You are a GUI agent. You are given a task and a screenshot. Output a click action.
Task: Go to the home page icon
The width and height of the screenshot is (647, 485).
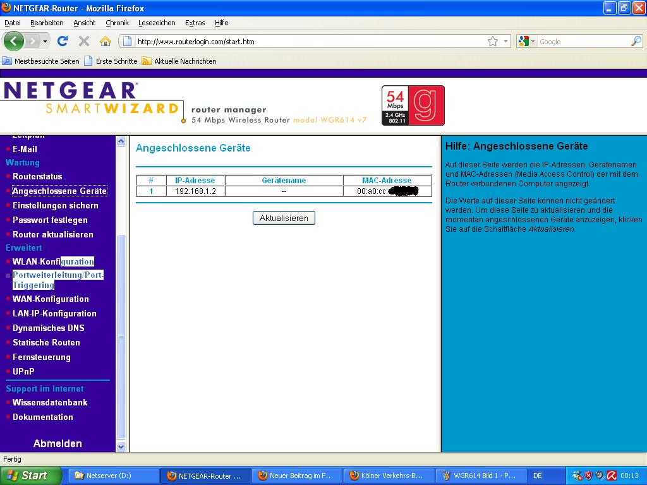[x=106, y=41]
